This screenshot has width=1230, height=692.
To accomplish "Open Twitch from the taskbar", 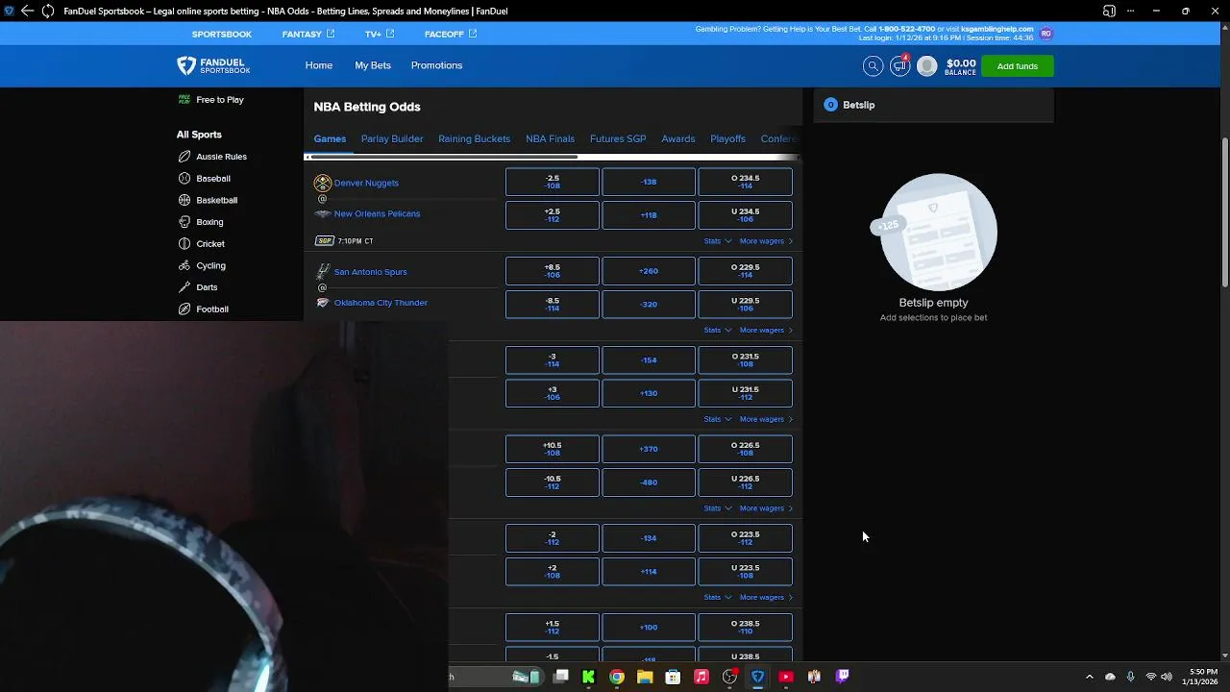I will coord(843,677).
